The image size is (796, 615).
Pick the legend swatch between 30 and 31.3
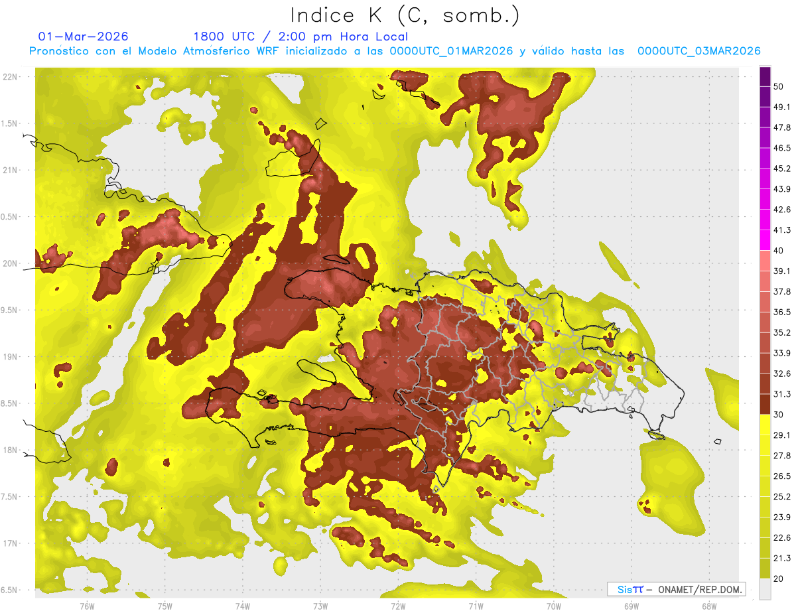pyautogui.click(x=765, y=405)
